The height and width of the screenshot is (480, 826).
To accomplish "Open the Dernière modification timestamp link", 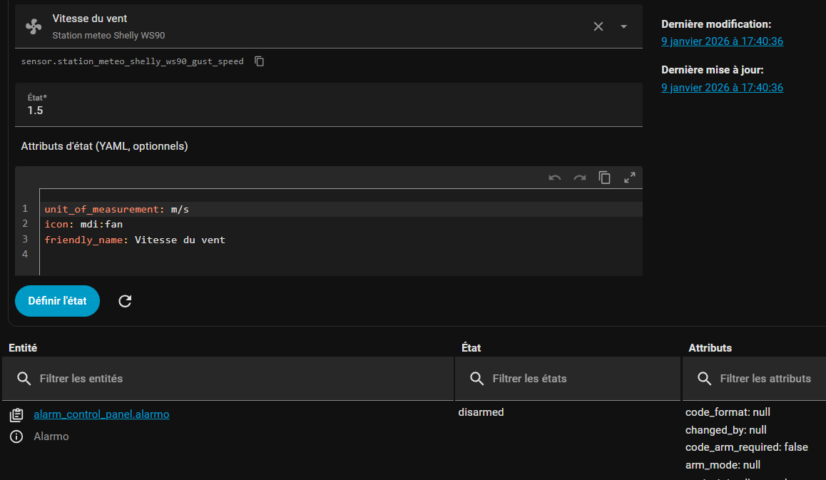I will pos(722,41).
